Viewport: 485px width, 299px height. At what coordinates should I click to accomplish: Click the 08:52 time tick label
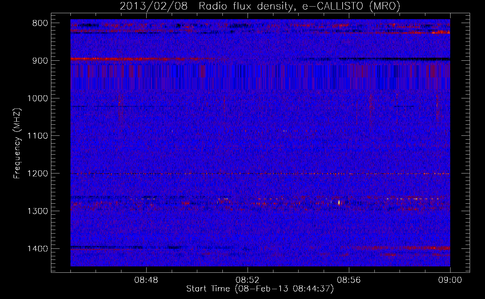[248, 280]
